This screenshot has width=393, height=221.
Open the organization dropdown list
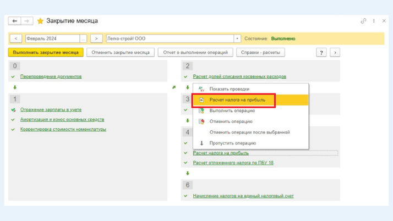(x=237, y=38)
